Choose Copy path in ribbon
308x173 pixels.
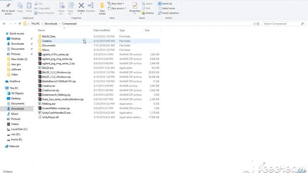[42, 9]
